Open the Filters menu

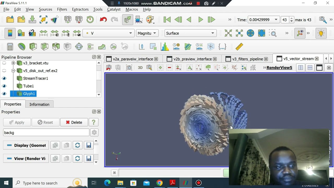tap(62, 9)
